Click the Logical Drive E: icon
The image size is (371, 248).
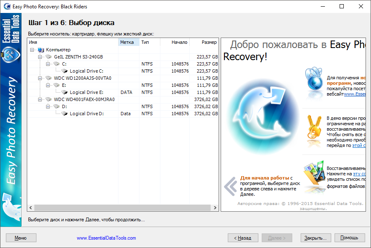coord(64,92)
